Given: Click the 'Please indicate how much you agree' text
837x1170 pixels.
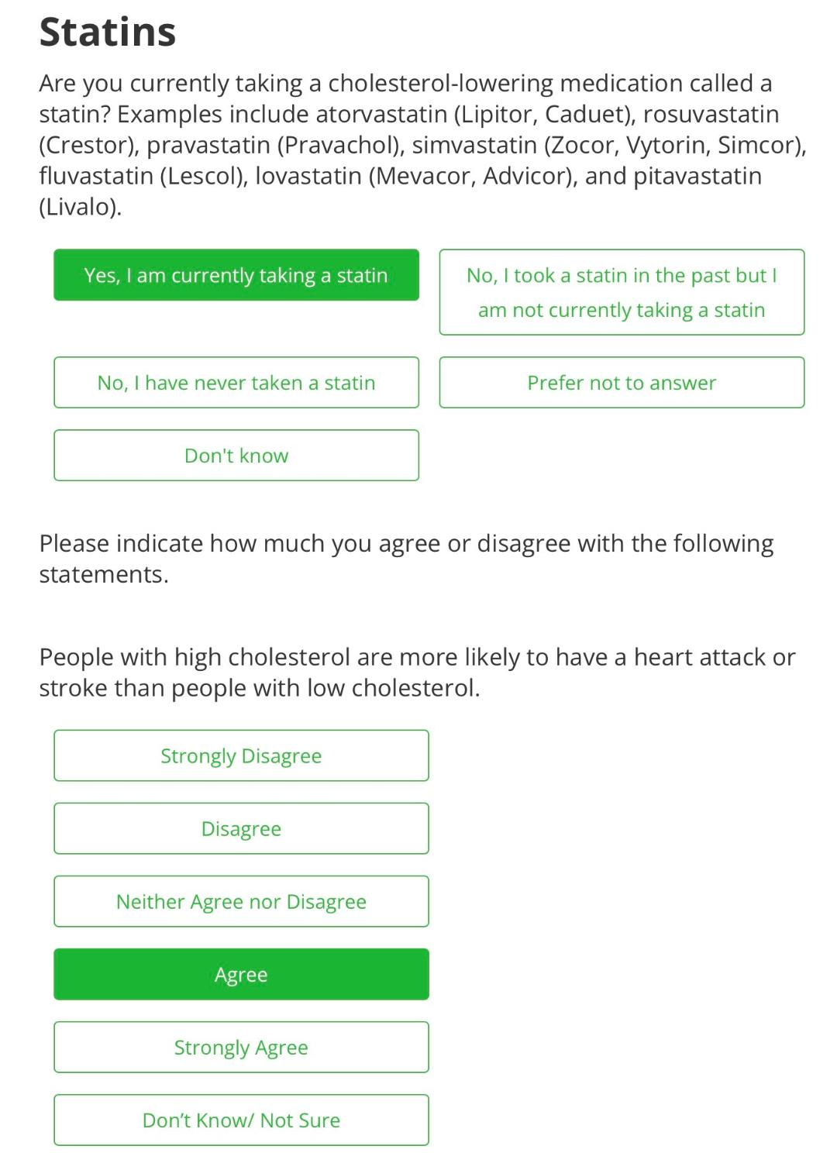Looking at the screenshot, I should pyautogui.click(x=406, y=559).
